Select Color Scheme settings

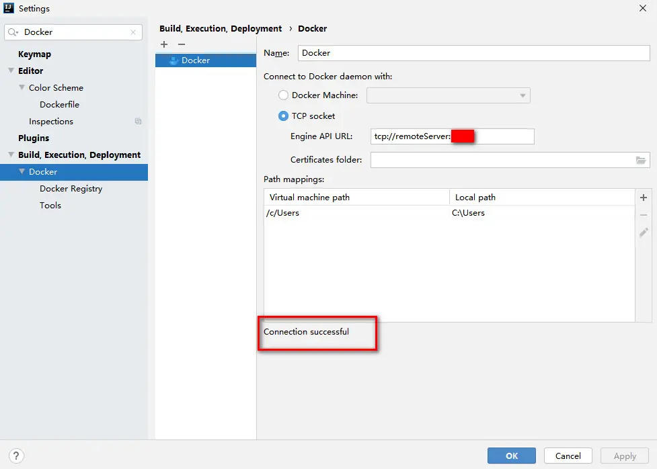tap(56, 88)
